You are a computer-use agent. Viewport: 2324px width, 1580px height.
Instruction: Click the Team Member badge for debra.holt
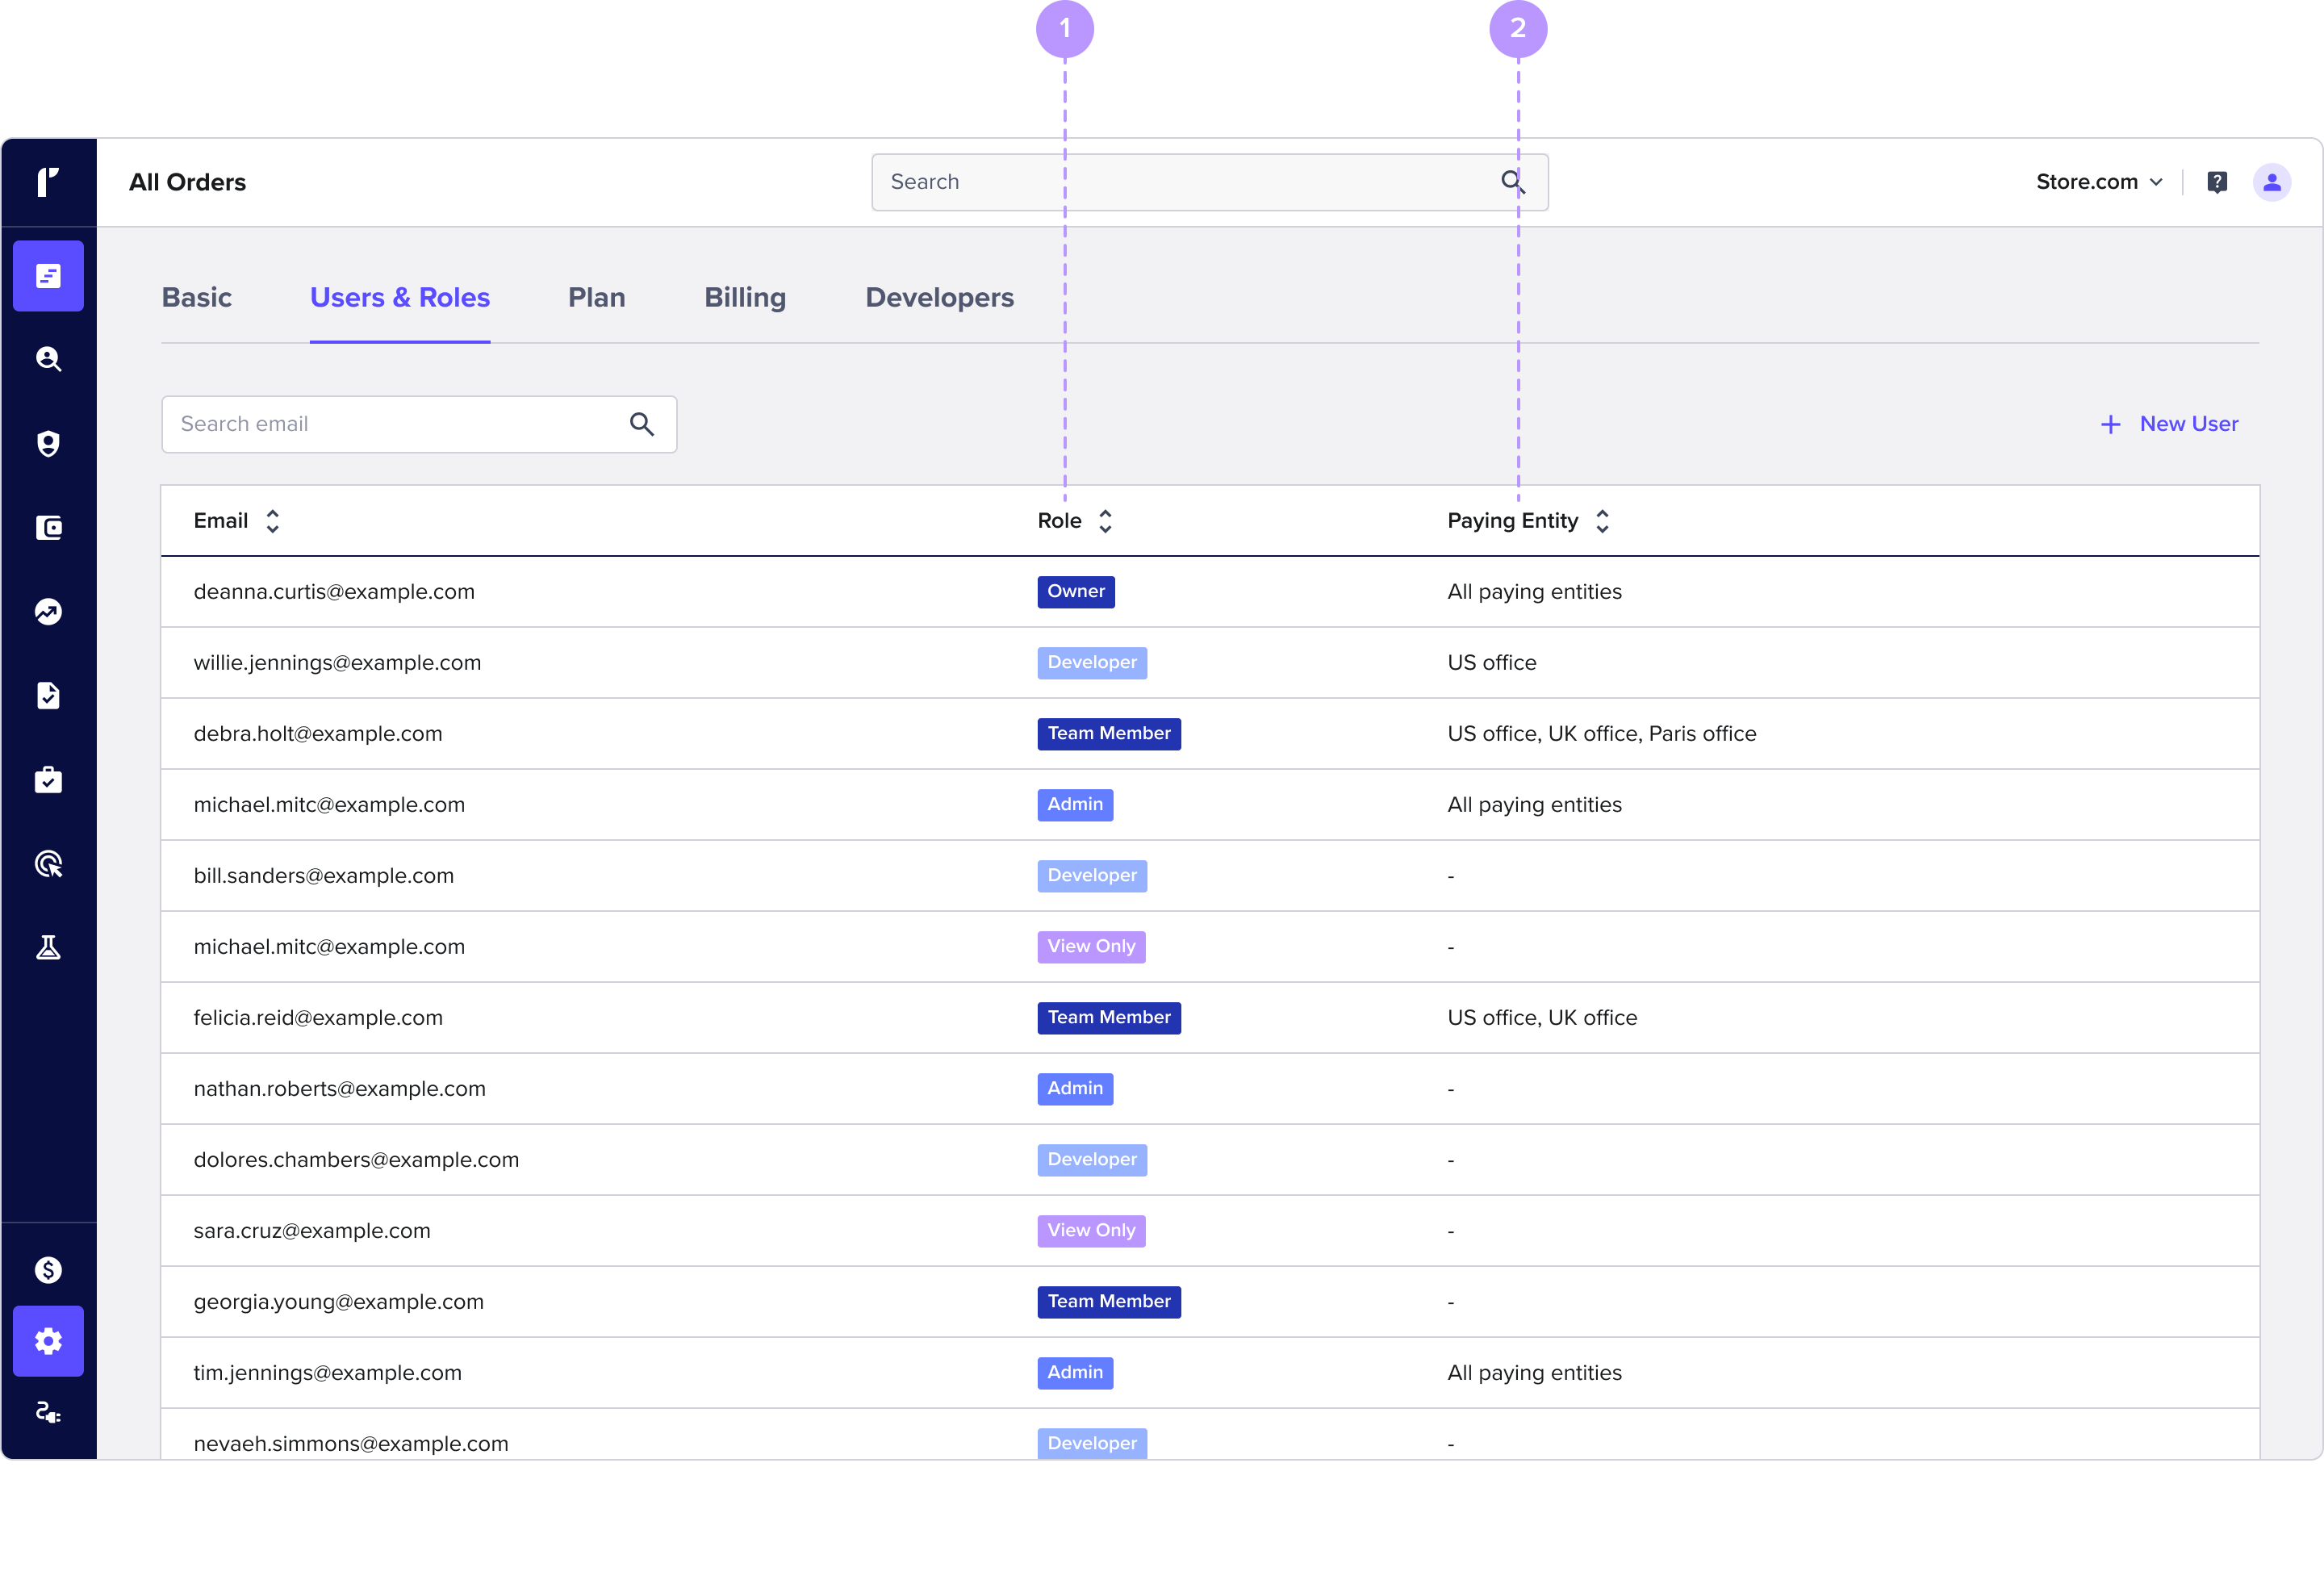pyautogui.click(x=1109, y=734)
